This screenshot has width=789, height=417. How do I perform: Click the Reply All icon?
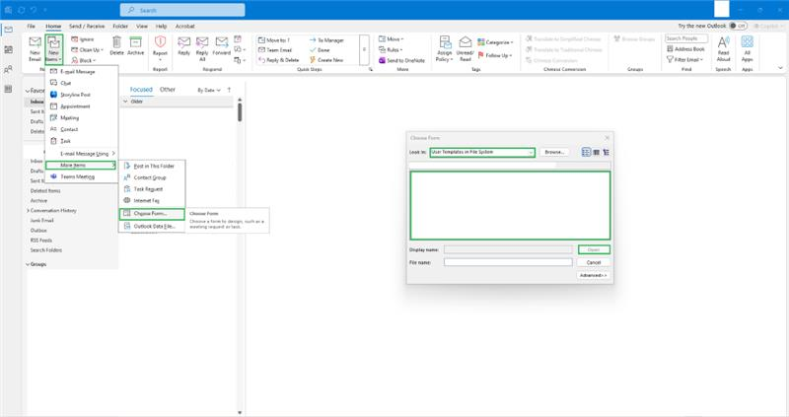pos(202,41)
